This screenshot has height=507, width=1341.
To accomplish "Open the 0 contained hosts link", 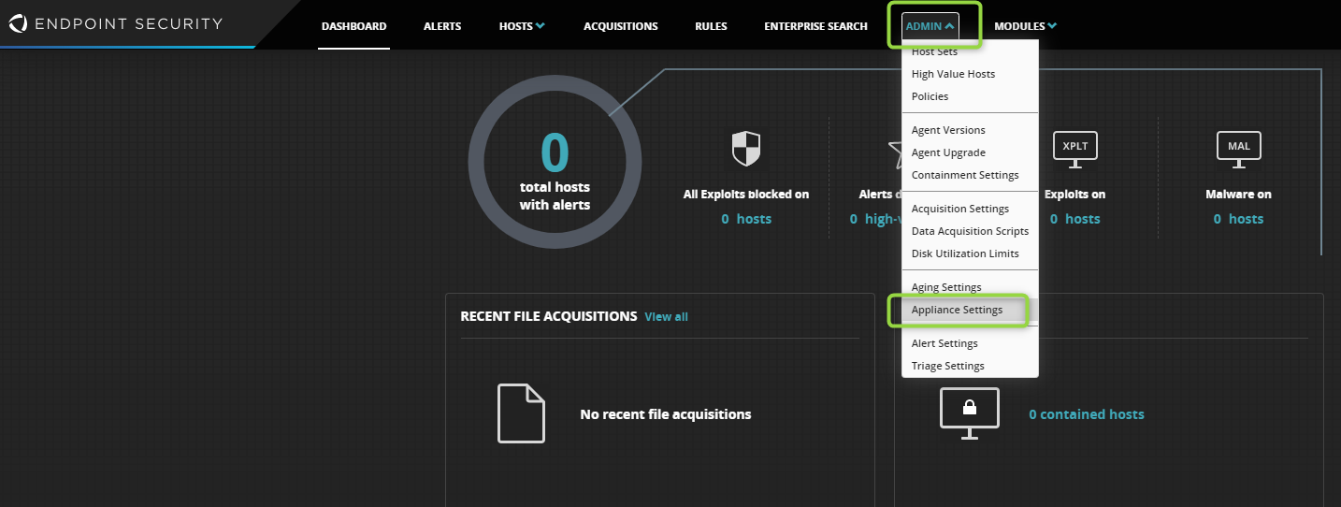I will (x=1086, y=414).
